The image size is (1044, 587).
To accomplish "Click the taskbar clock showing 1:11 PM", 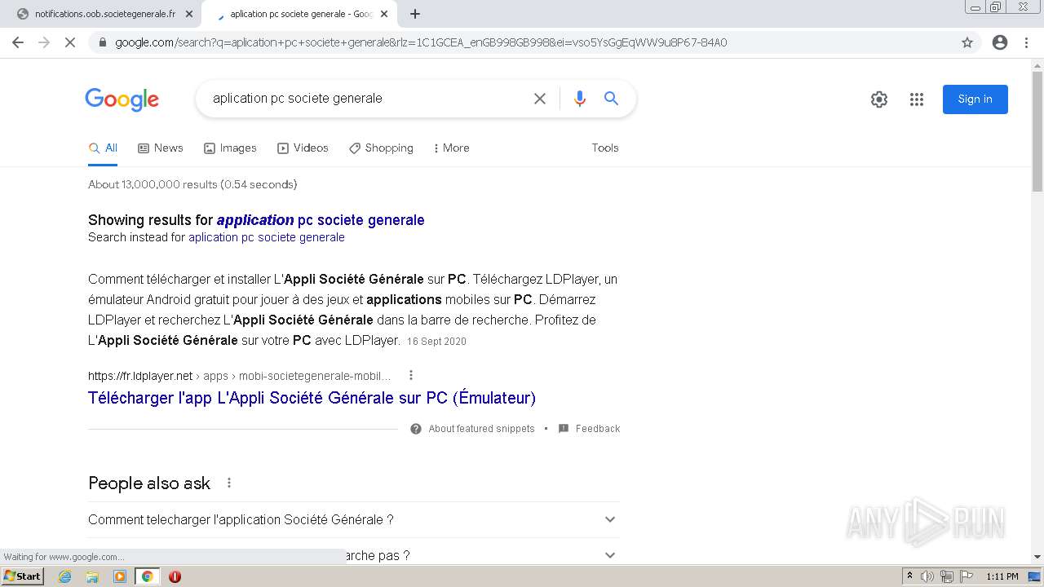I will click(1002, 576).
